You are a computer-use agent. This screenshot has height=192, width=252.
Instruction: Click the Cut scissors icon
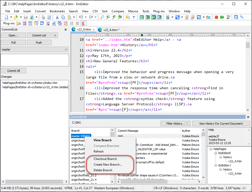(57, 17)
